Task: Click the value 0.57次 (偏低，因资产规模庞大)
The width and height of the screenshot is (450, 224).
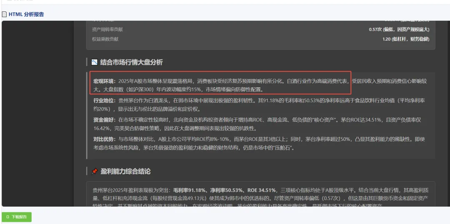Action: pos(399,30)
